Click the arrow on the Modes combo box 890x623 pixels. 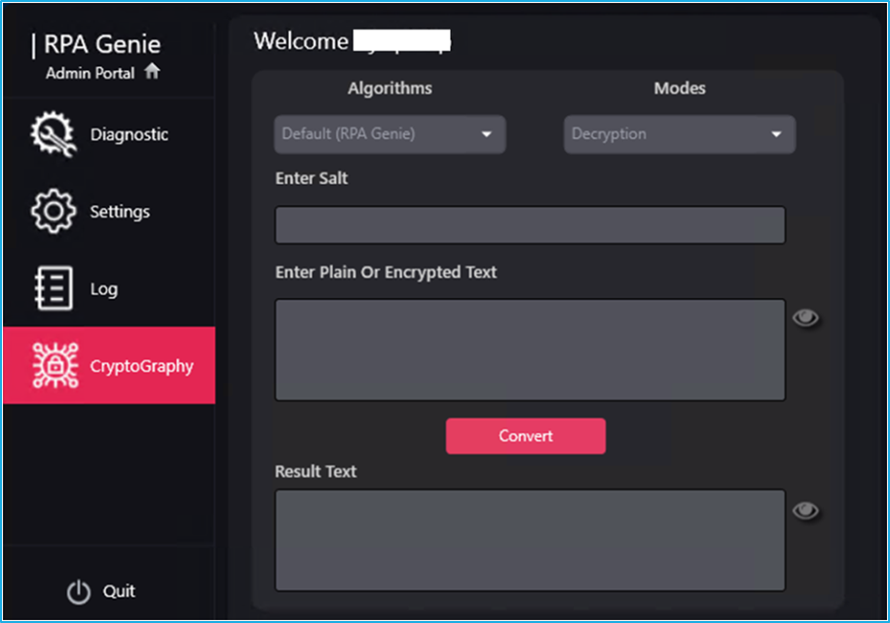pos(776,134)
